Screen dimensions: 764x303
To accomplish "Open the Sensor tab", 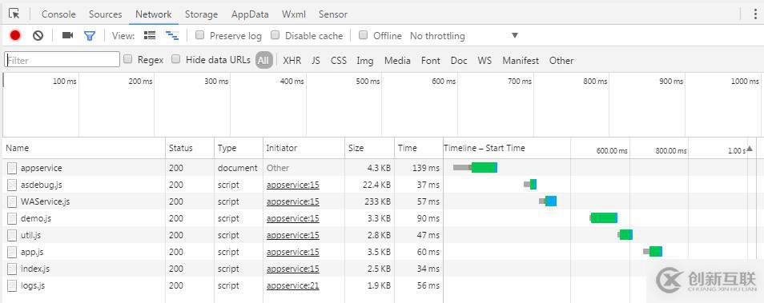I will coord(333,14).
